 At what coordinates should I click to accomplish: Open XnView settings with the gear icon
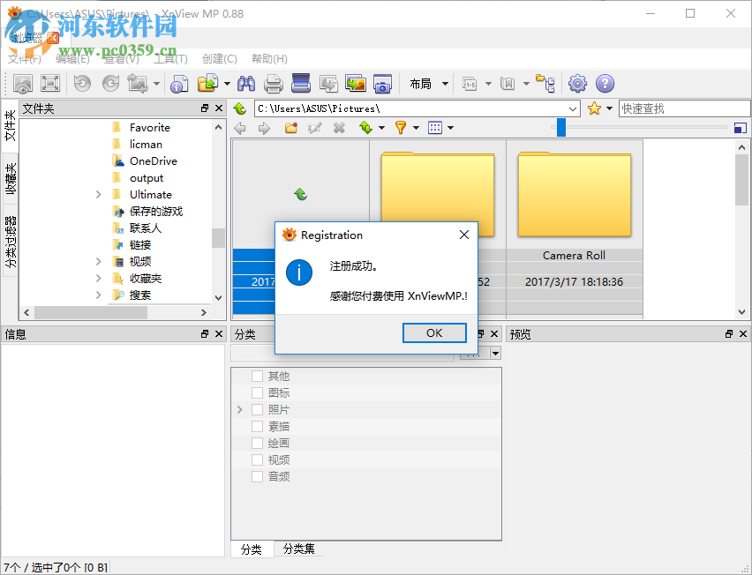point(576,84)
